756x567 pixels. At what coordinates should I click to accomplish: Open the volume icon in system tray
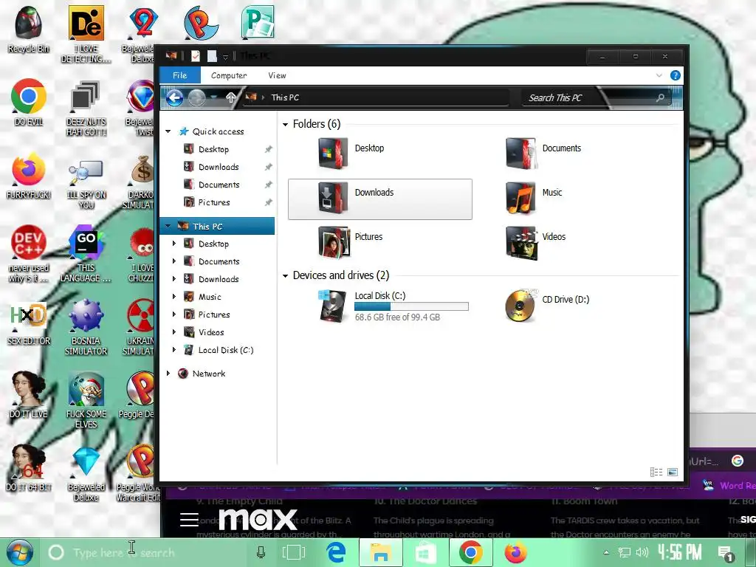[x=642, y=552]
